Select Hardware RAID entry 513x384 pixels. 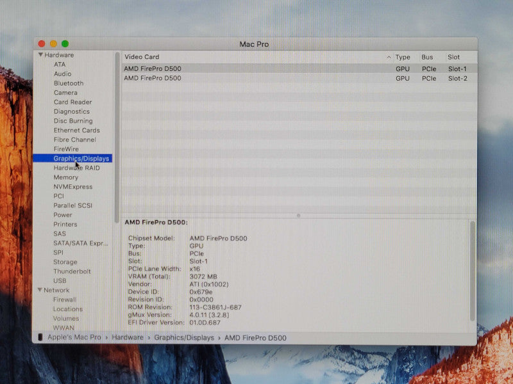(x=76, y=168)
